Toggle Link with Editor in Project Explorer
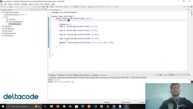 coord(33,10)
